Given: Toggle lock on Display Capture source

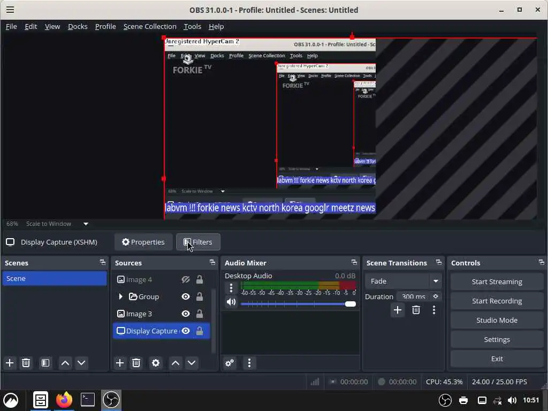Looking at the screenshot, I should 200,331.
